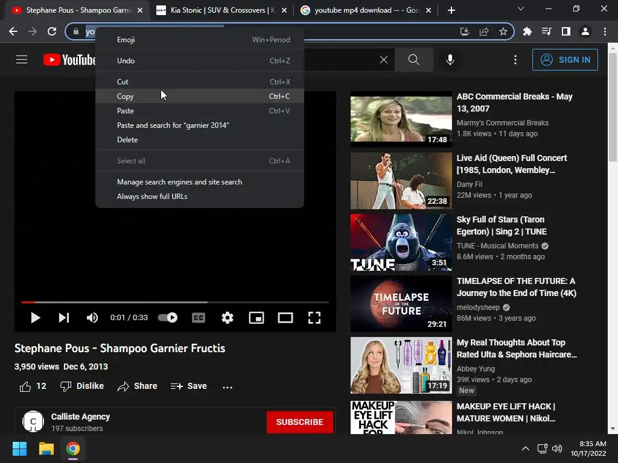
Task: Open the Chrome profile icon
Action: pos(585,31)
